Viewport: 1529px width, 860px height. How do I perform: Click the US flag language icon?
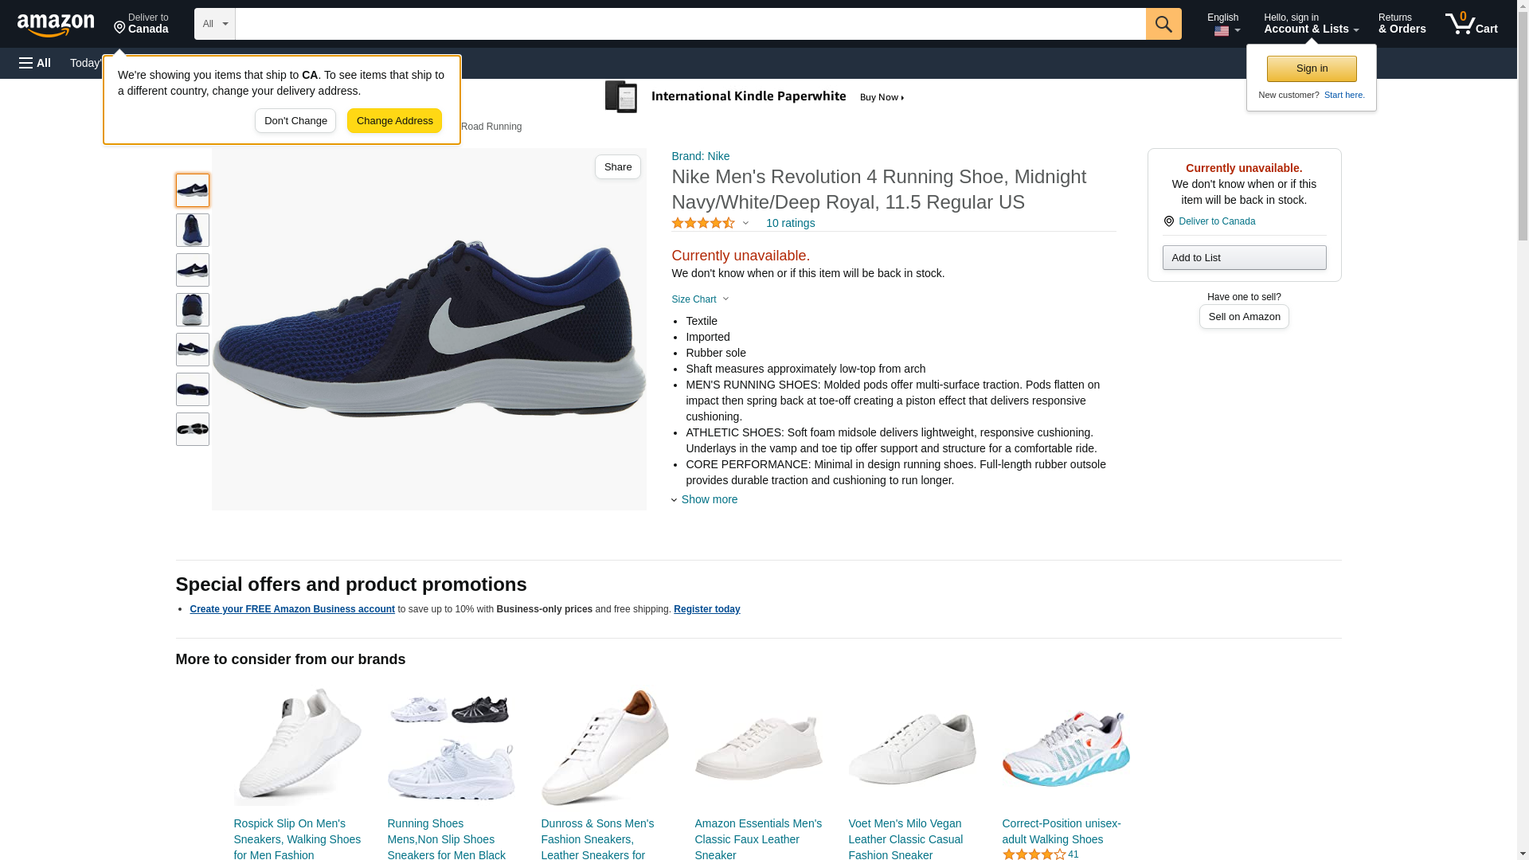1222,31
